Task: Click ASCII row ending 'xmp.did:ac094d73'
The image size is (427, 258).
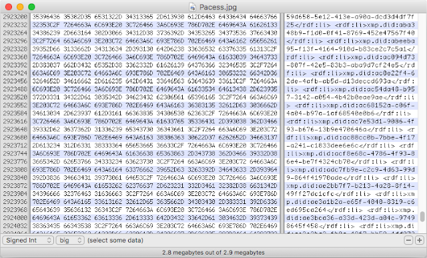Action: click(350, 57)
